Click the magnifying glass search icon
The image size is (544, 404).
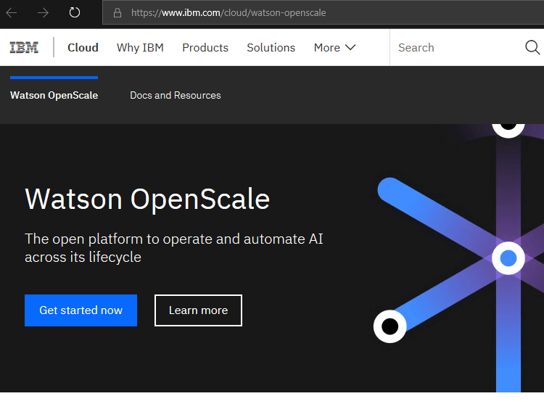(532, 48)
